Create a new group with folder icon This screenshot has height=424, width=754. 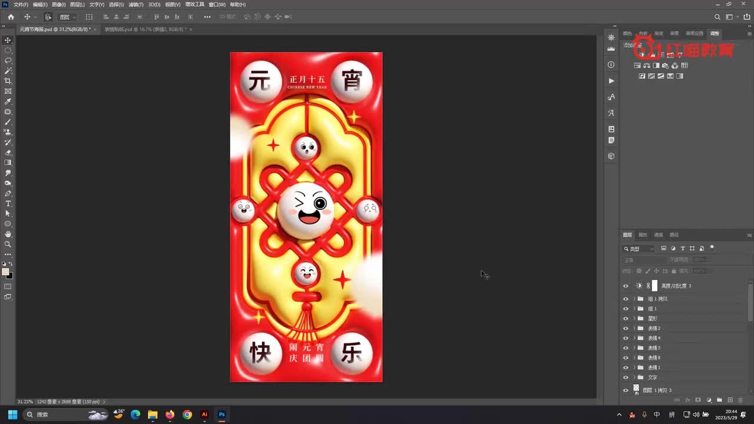pyautogui.click(x=719, y=400)
